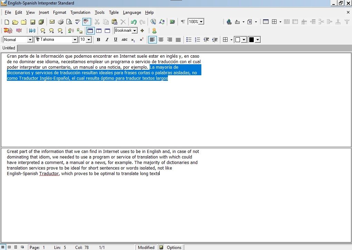Toggle superscript formatting
352x250 pixels.
pos(141,40)
